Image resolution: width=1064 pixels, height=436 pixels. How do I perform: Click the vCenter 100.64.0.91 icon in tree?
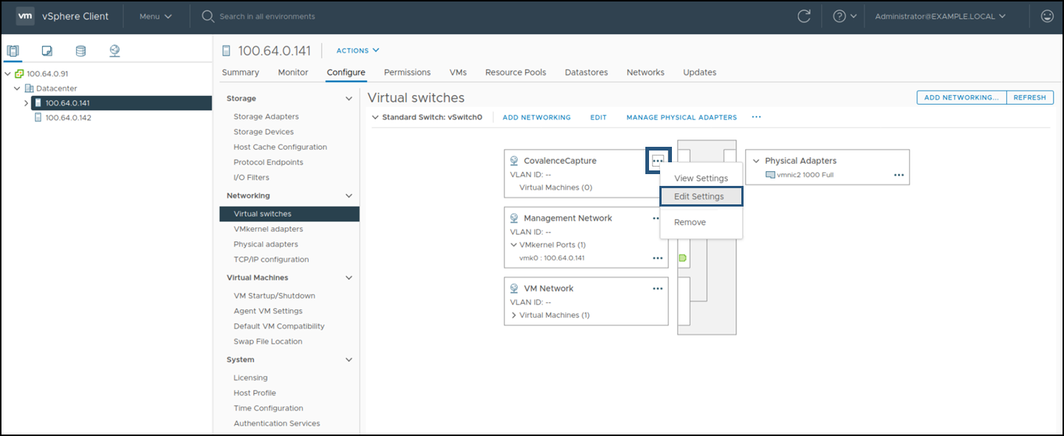(19, 74)
